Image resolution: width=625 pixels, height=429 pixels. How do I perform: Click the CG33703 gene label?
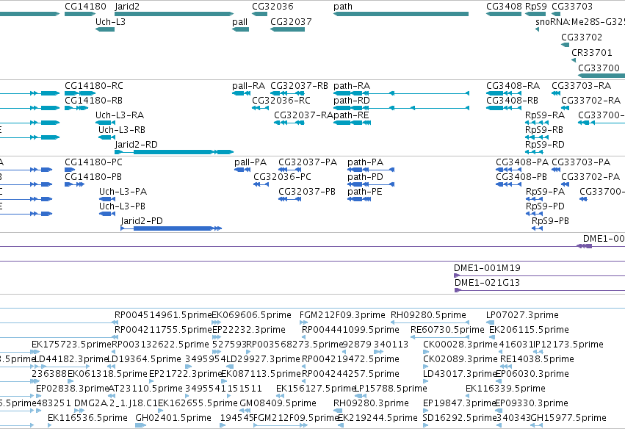pyautogui.click(x=572, y=7)
